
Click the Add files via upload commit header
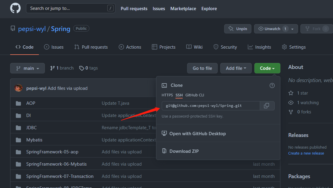[x=68, y=88]
